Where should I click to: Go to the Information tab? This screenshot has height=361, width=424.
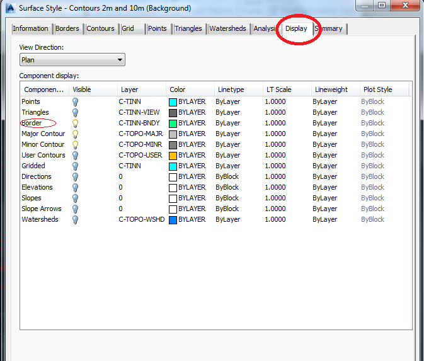point(30,28)
